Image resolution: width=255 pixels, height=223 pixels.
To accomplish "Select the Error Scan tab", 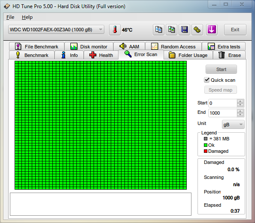I will click(x=141, y=54).
